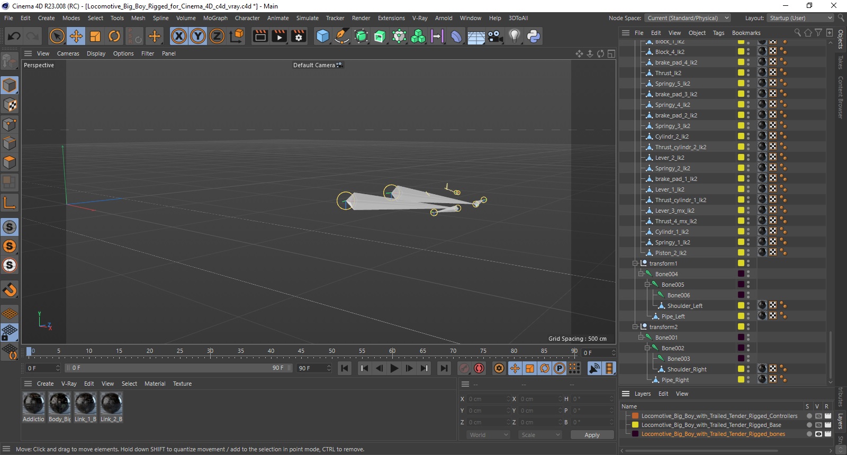
Task: Click frame 50 on the timeline ruler
Action: (331, 351)
